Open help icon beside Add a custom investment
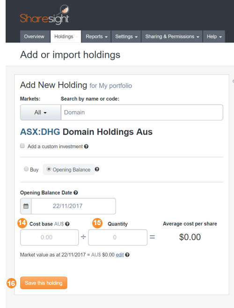Image resolution: width=234 pixels, height=308 pixels. click(86, 147)
